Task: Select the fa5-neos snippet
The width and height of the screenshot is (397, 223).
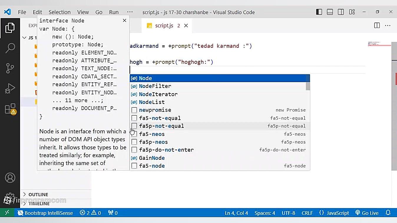Action: [220, 134]
